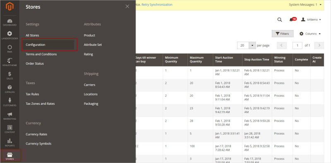Open Carriers shipping menu item
The width and height of the screenshot is (331, 163).
point(89,85)
